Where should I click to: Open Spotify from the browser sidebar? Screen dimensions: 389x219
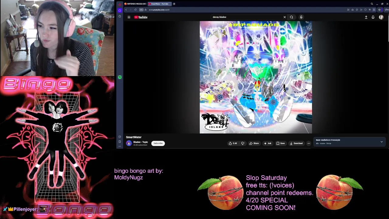(x=120, y=77)
